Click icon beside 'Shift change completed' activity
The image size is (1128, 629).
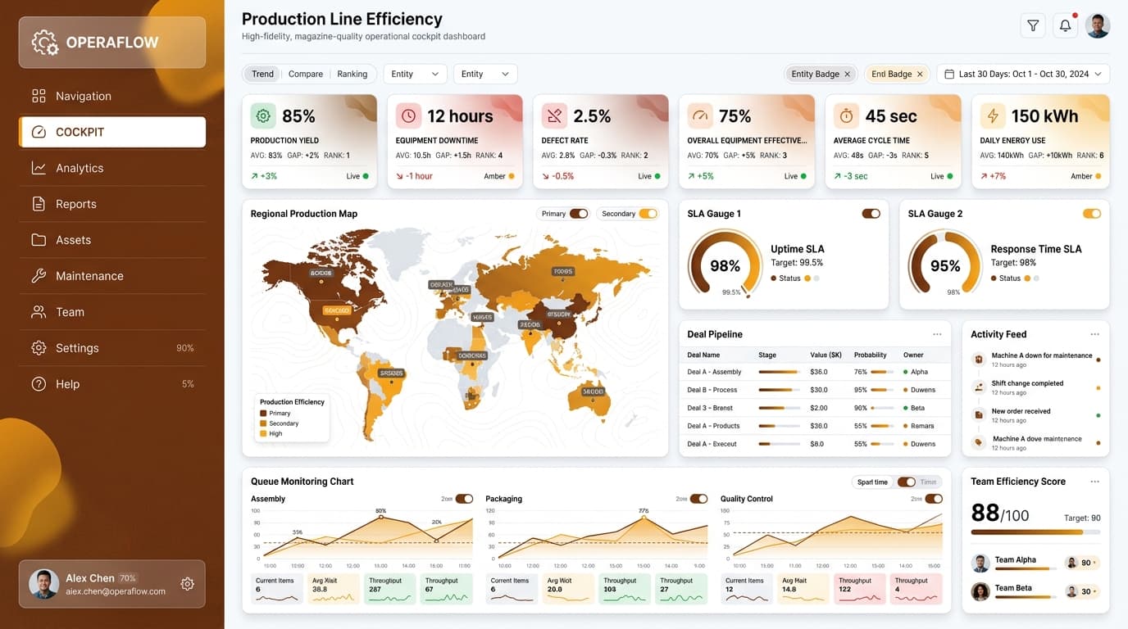point(978,387)
